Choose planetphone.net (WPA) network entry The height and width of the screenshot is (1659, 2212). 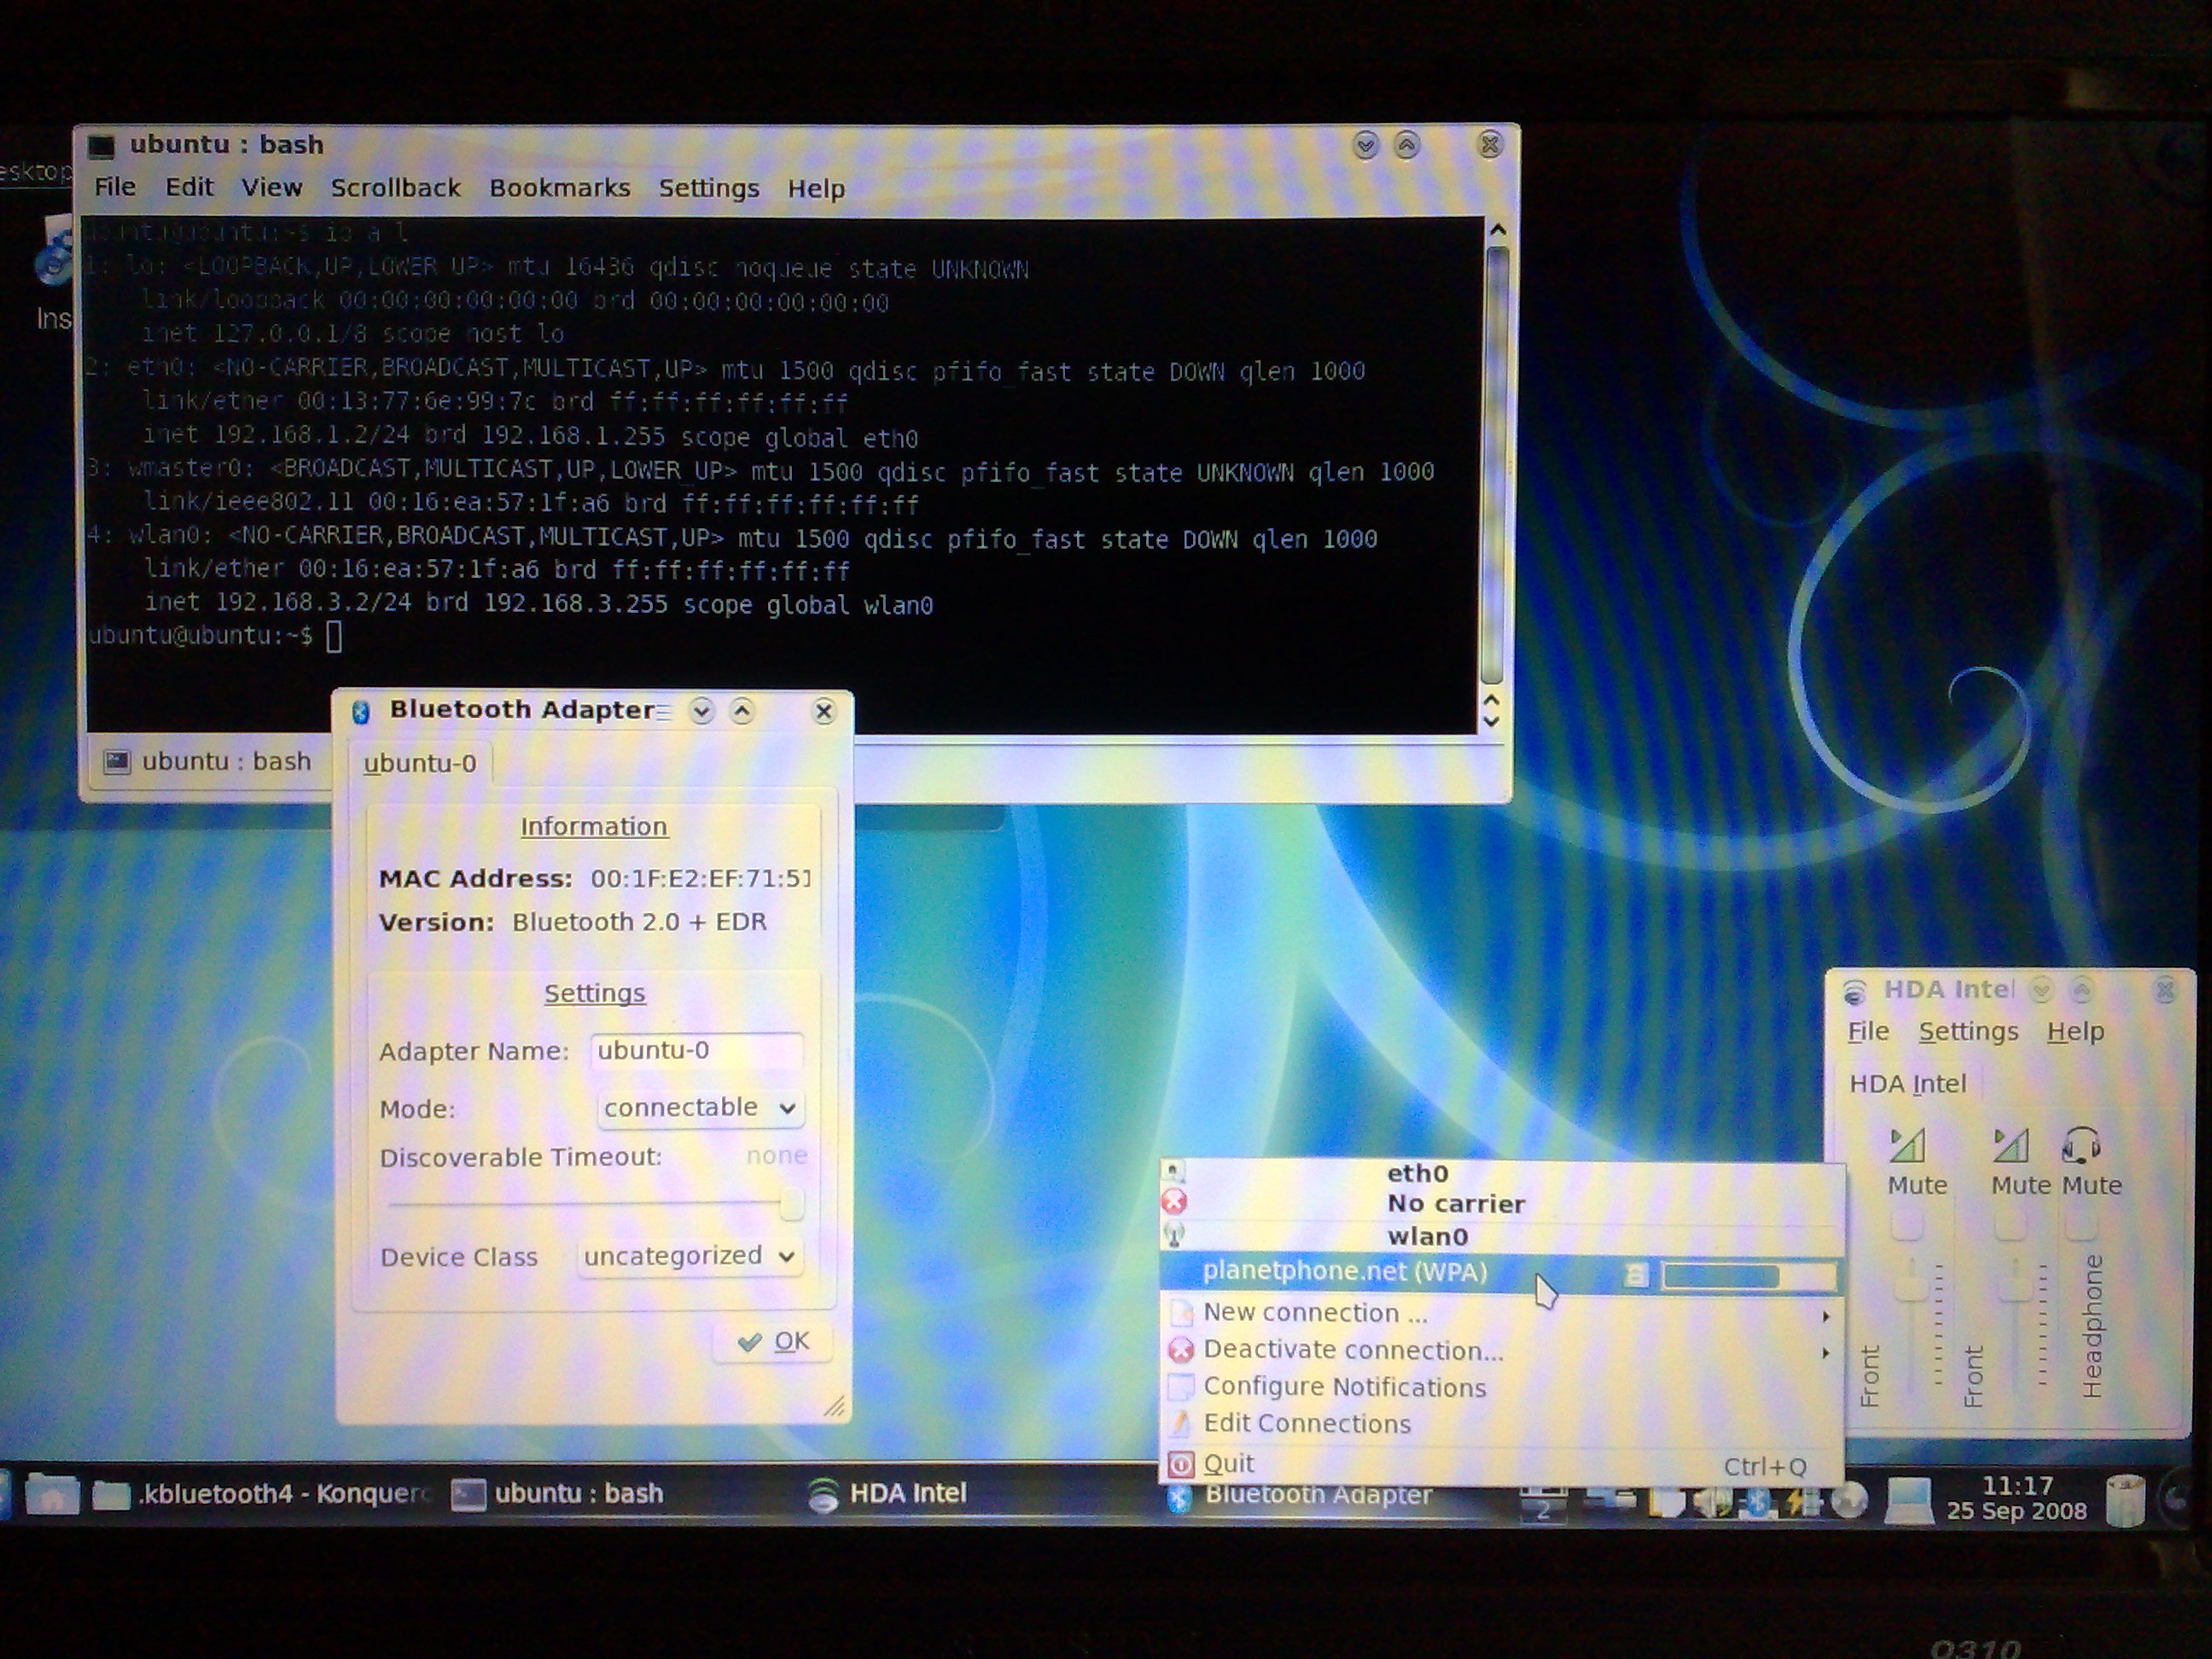coord(1500,1273)
